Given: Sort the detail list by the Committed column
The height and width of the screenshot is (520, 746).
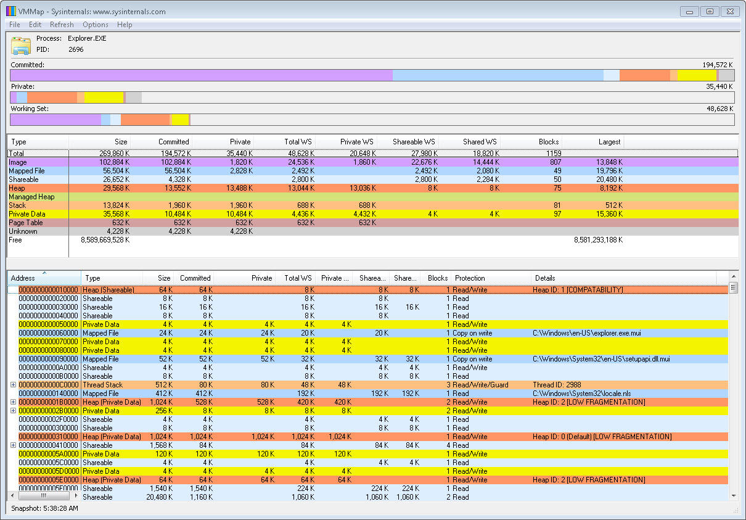Looking at the screenshot, I should click(x=194, y=278).
